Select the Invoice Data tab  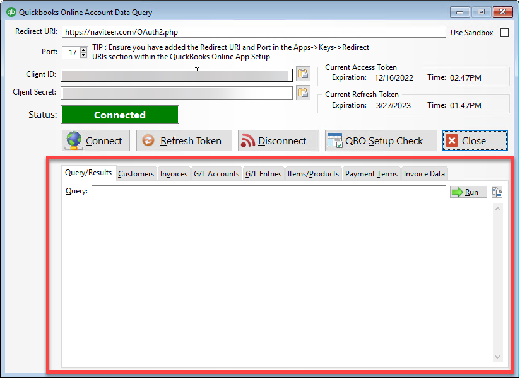click(x=424, y=174)
